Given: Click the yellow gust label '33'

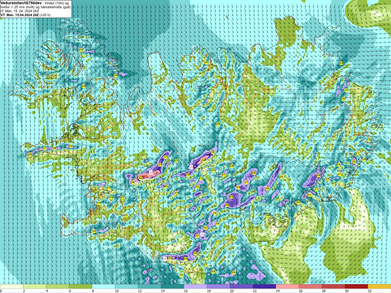Looking at the screenshot, I should point(160,165).
